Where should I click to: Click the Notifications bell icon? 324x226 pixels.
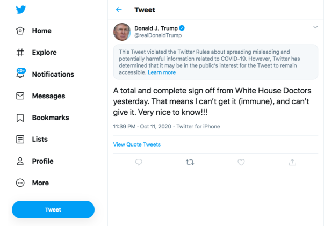21,74
